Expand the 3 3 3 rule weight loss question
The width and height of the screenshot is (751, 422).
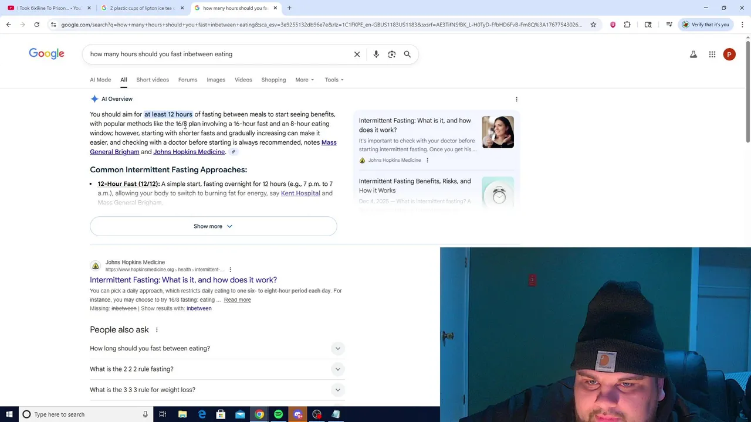point(216,390)
